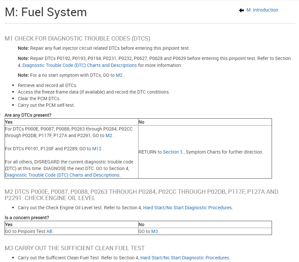Open the M: Introduction link

pos(262,10)
